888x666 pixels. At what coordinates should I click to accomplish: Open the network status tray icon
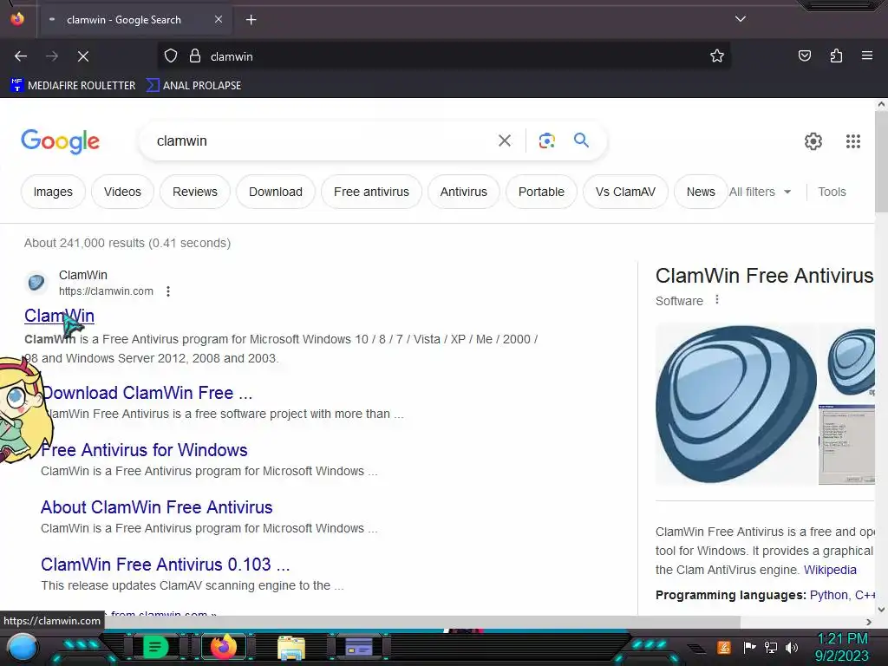click(770, 647)
